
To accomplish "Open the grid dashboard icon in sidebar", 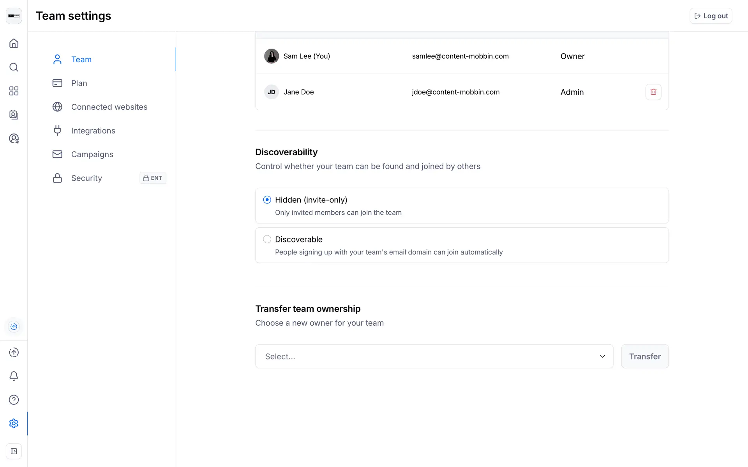I will pyautogui.click(x=14, y=91).
